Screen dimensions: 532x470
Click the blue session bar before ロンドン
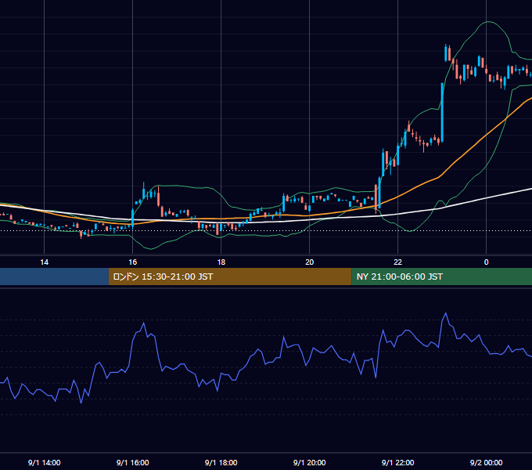(54, 277)
